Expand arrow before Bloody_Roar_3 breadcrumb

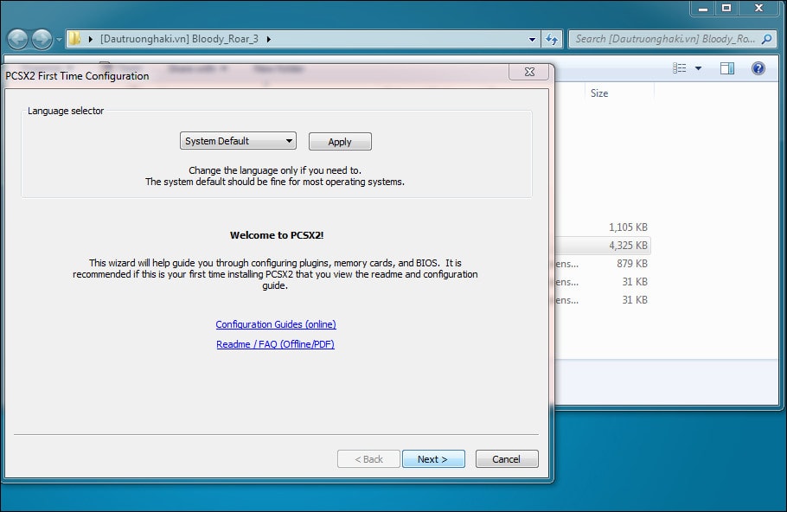point(90,39)
